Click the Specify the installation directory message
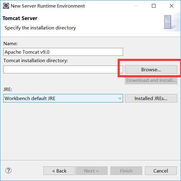Image resolution: width=181 pixels, height=181 pixels. (40, 28)
